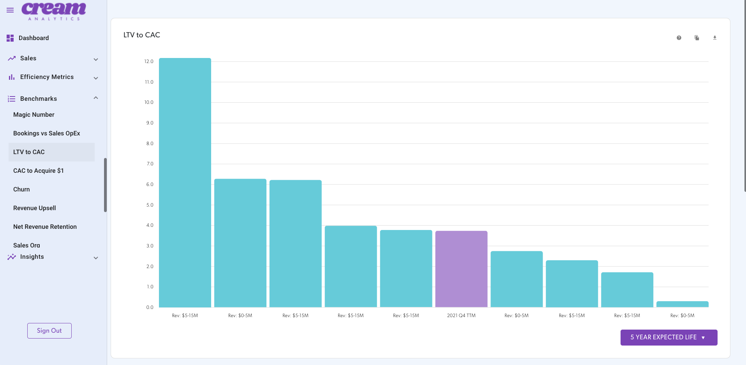This screenshot has width=746, height=365.
Task: Copy the chart using the copy icon
Action: pyautogui.click(x=697, y=38)
